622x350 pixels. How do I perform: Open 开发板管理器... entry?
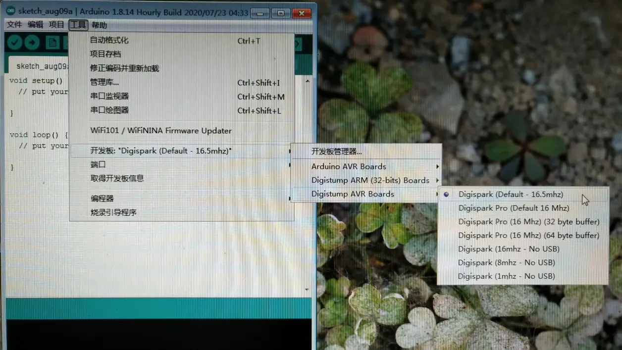[366, 151]
